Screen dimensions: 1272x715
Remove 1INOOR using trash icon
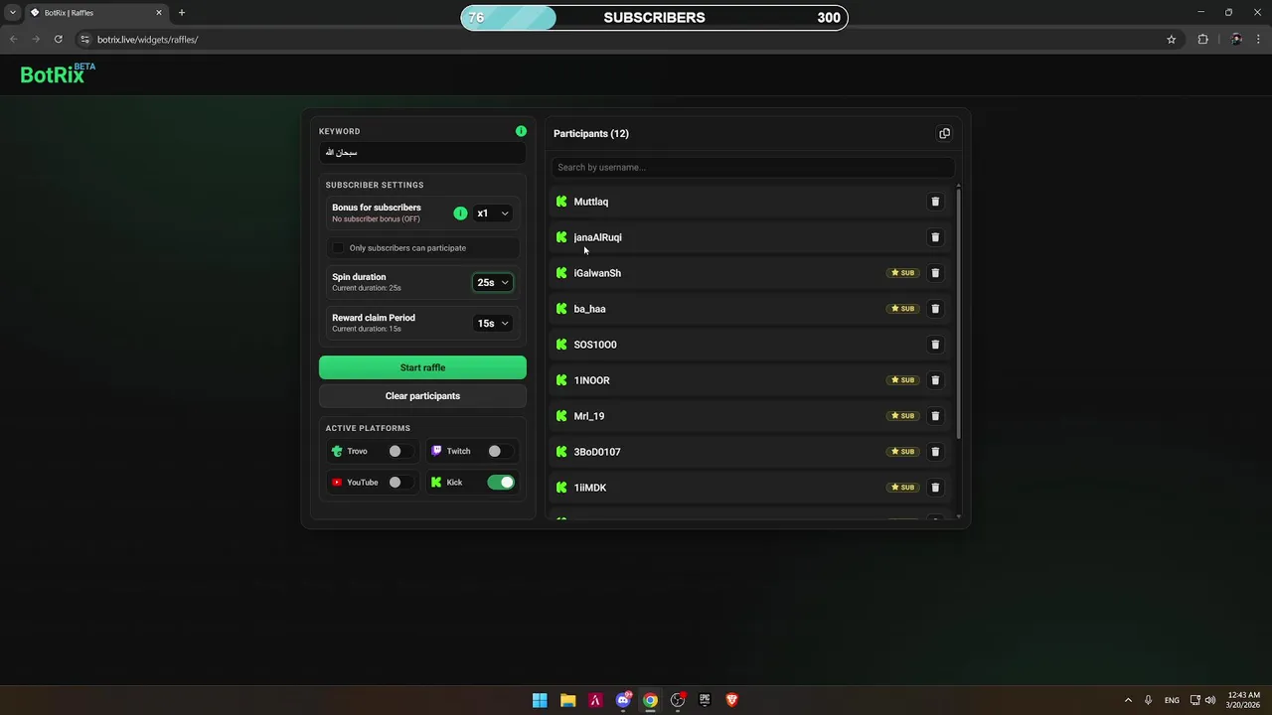click(x=935, y=380)
